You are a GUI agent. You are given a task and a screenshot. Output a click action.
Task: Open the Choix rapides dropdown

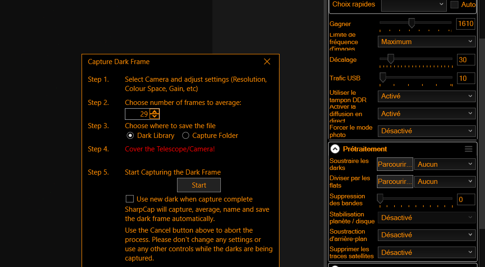click(x=414, y=5)
